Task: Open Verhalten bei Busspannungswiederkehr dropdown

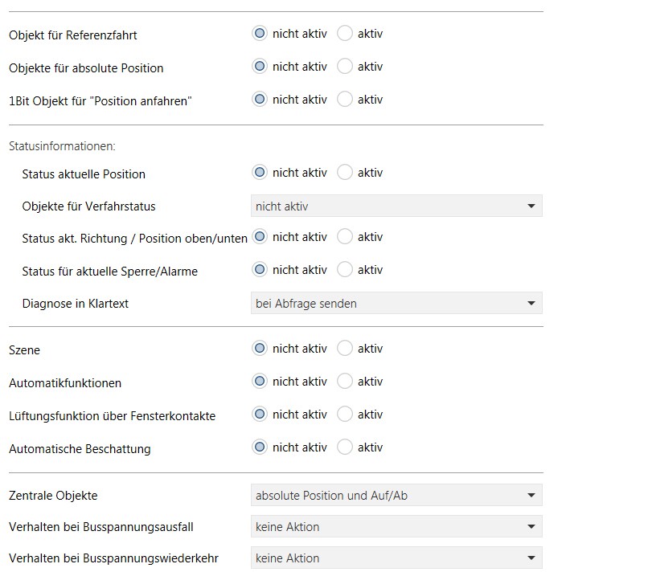Action: coord(396,558)
